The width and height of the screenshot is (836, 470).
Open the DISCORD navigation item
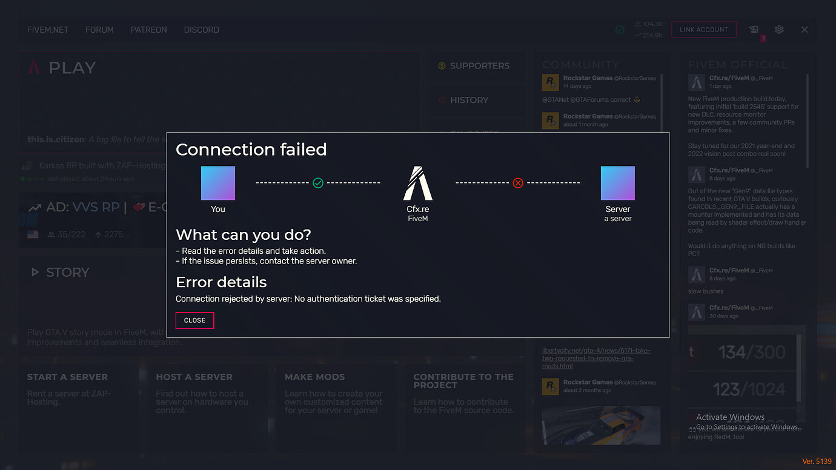pyautogui.click(x=201, y=30)
